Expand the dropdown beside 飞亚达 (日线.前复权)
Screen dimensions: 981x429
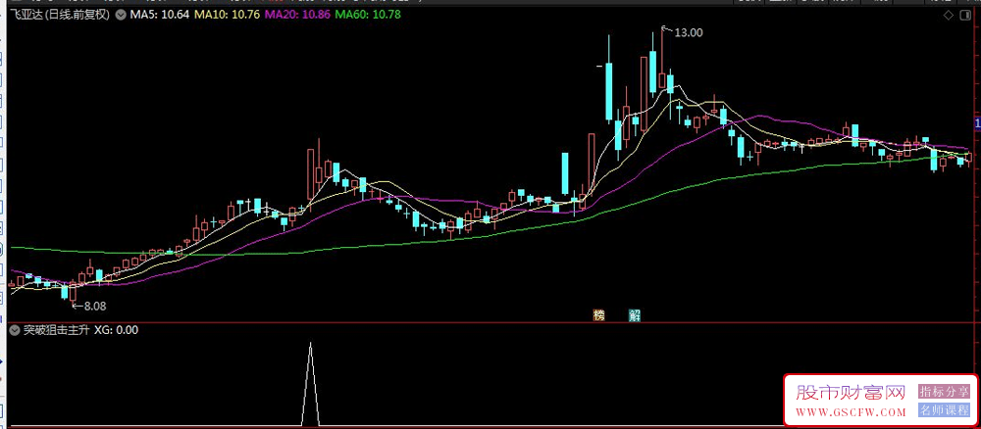[122, 15]
